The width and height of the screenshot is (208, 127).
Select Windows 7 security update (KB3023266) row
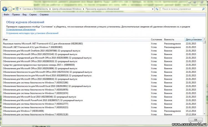pyautogui.click(x=102, y=82)
